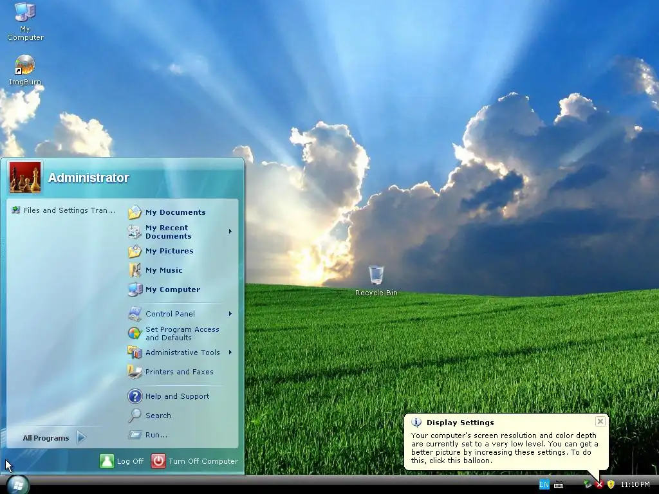
Task: Click the My Documents folder icon
Action: tap(135, 212)
